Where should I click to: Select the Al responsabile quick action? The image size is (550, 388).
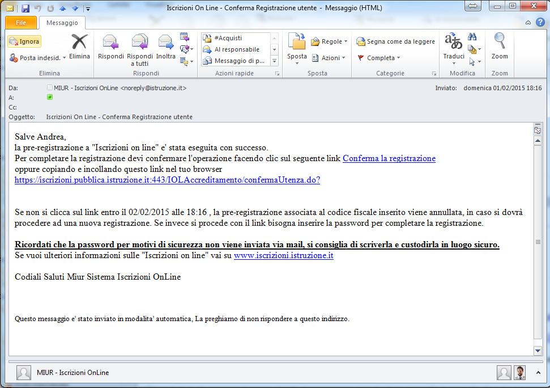click(x=236, y=49)
